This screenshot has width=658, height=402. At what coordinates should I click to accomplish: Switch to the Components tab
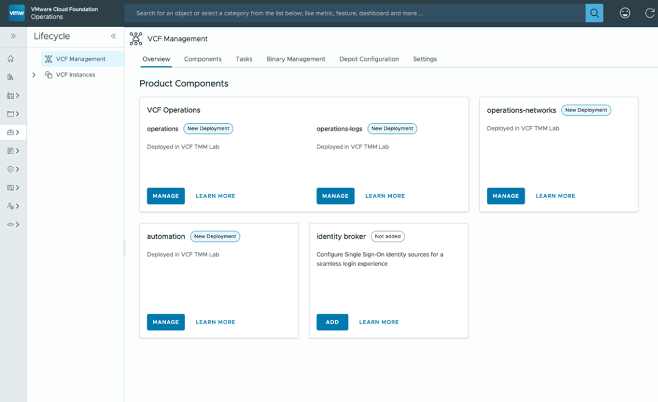(x=203, y=59)
